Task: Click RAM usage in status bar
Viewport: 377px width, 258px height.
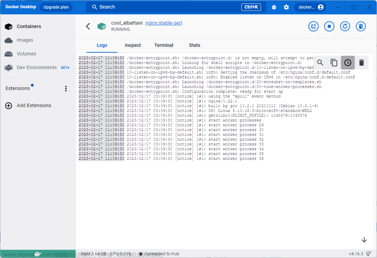Action: (x=93, y=254)
